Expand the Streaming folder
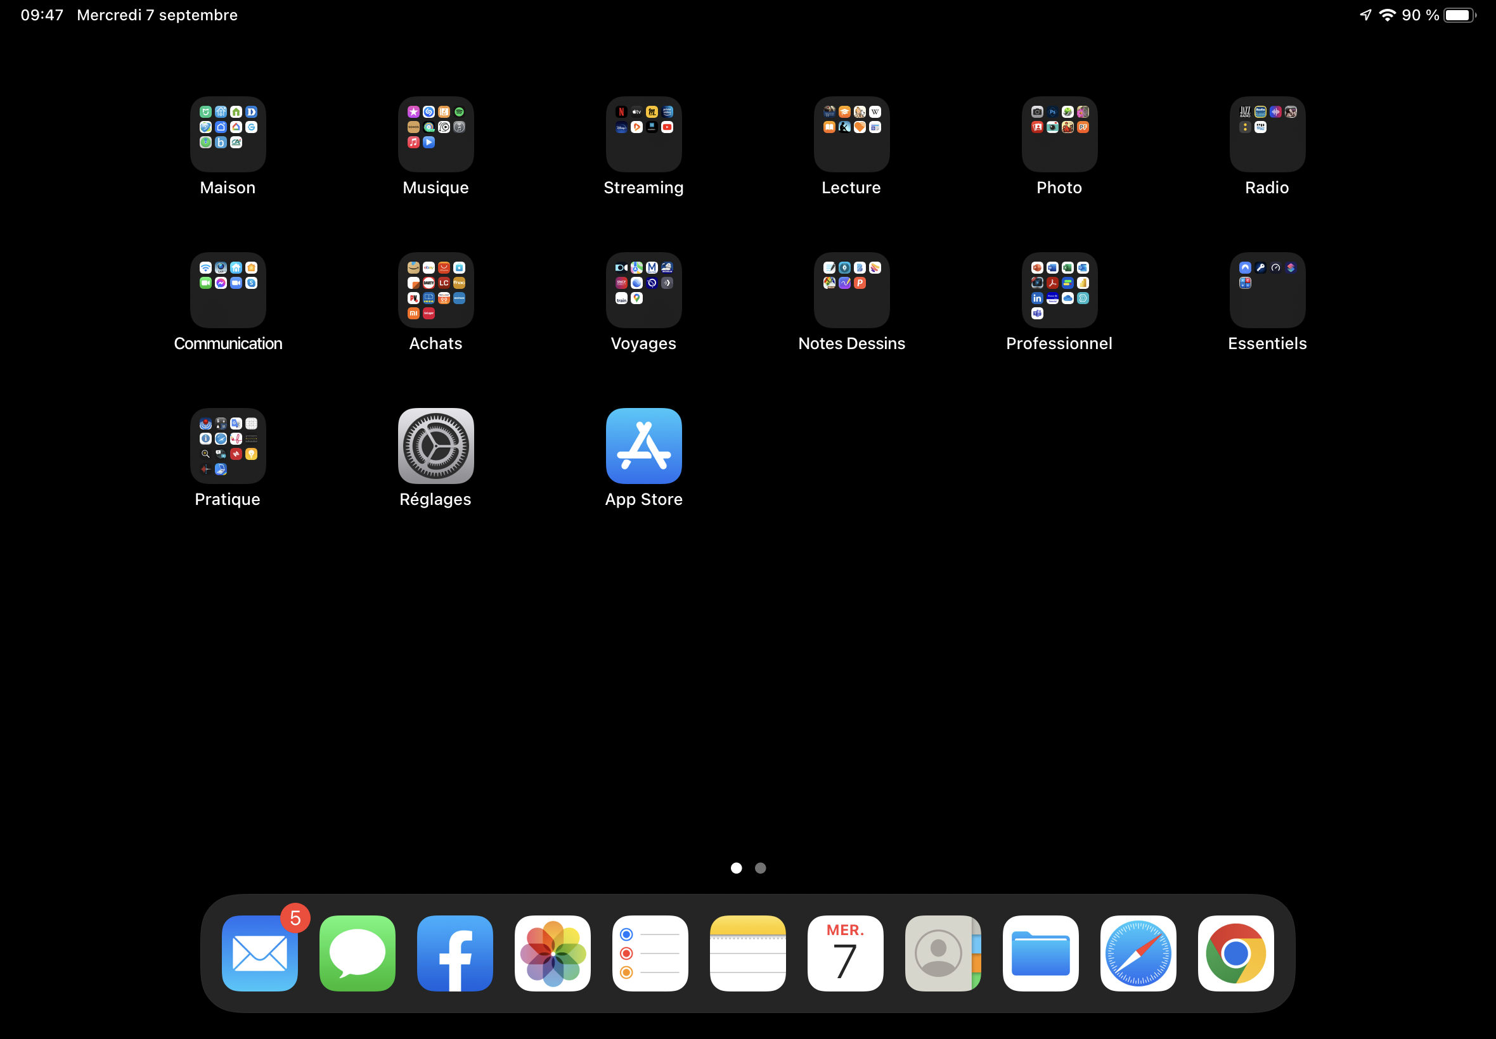This screenshot has height=1039, width=1496. click(x=643, y=134)
